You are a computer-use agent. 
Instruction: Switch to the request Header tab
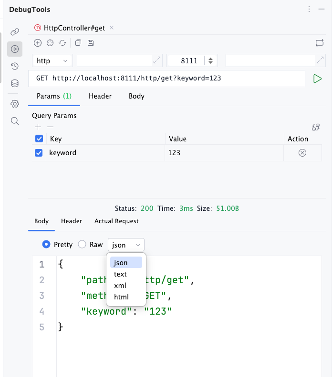(100, 96)
